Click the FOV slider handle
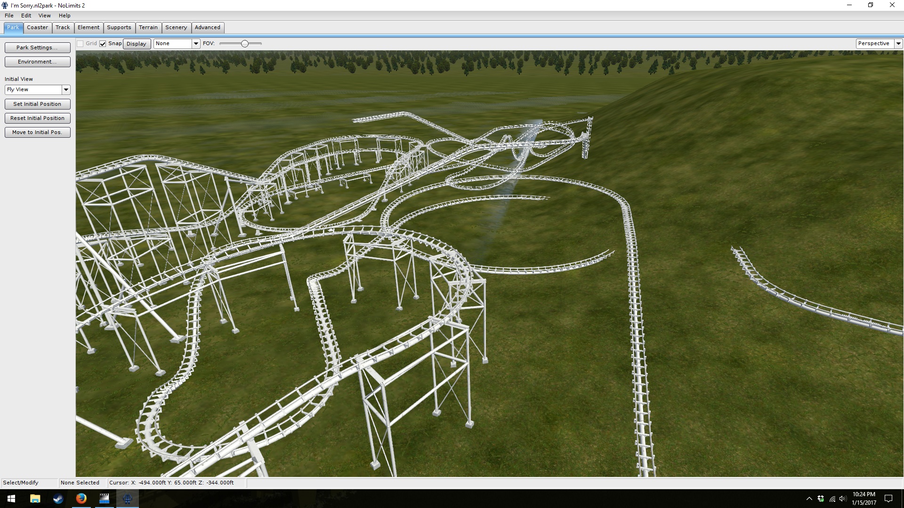Image resolution: width=904 pixels, height=508 pixels. tap(245, 44)
